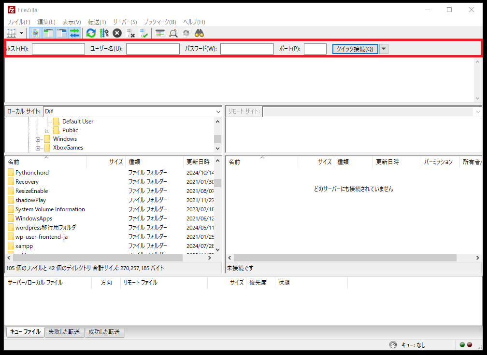This screenshot has height=355, width=487.
Task: Click the binoculars file search icon
Action: click(x=200, y=33)
